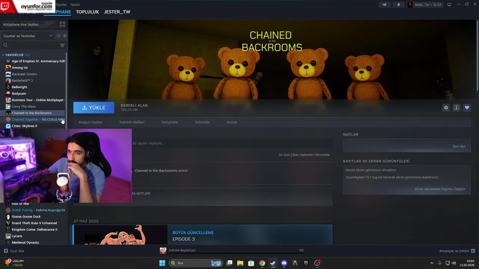Click Oyun Ekle button
479x269 pixels.
14,251
